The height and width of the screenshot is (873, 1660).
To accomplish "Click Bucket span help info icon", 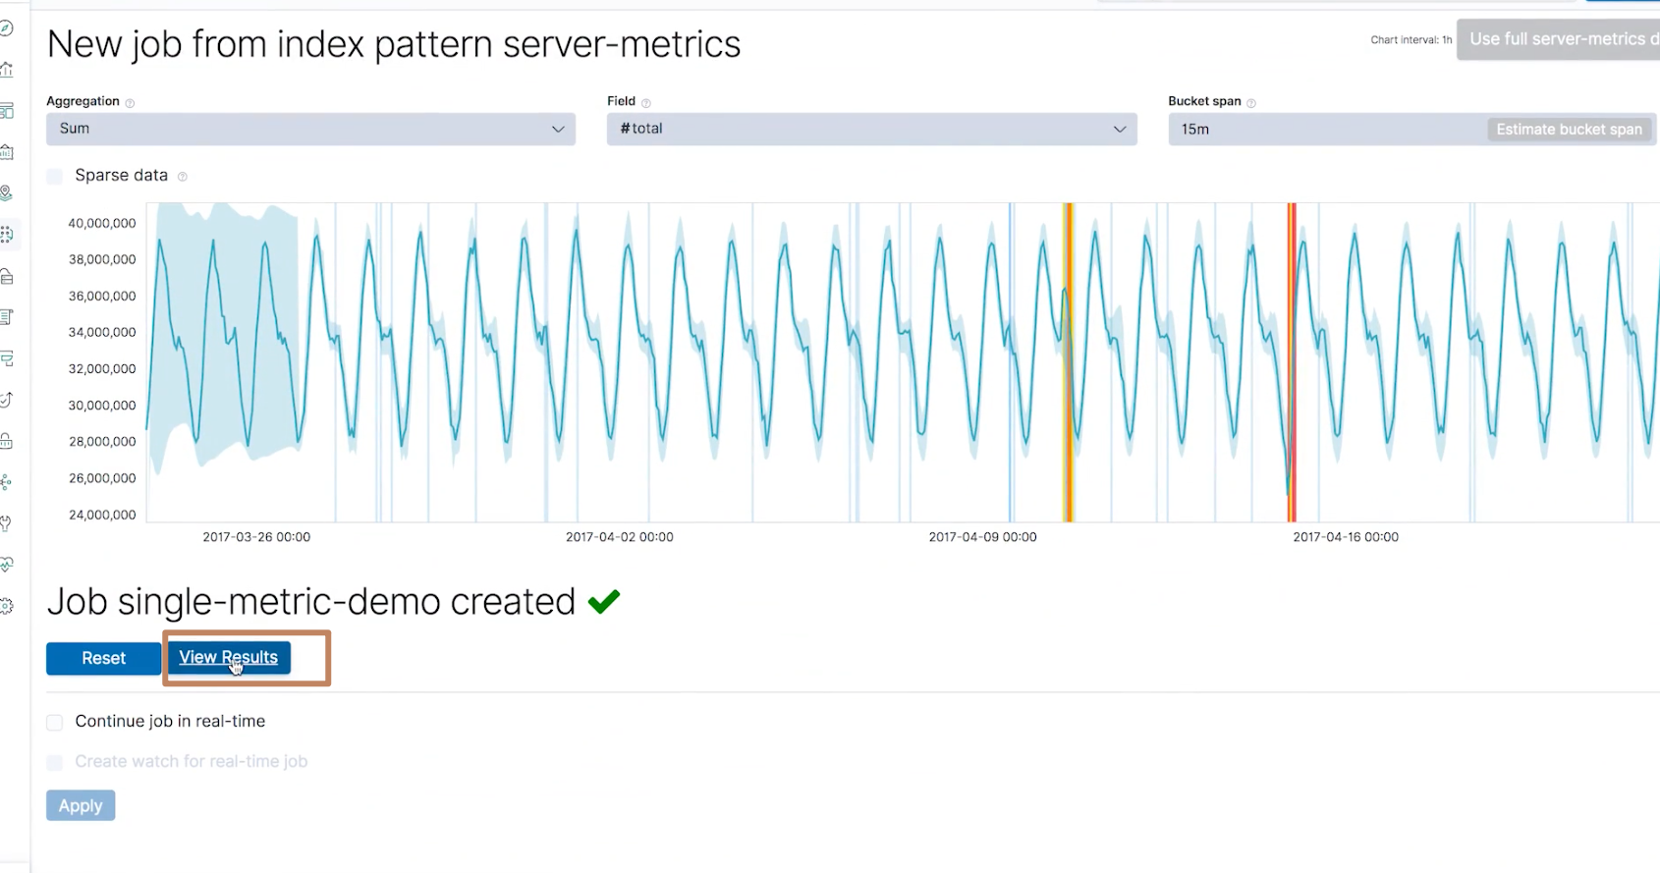I will coord(1250,102).
